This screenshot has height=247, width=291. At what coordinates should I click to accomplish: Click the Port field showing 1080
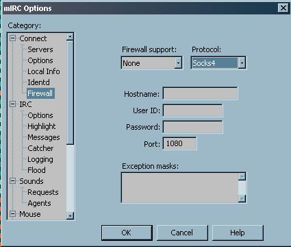[x=179, y=143]
